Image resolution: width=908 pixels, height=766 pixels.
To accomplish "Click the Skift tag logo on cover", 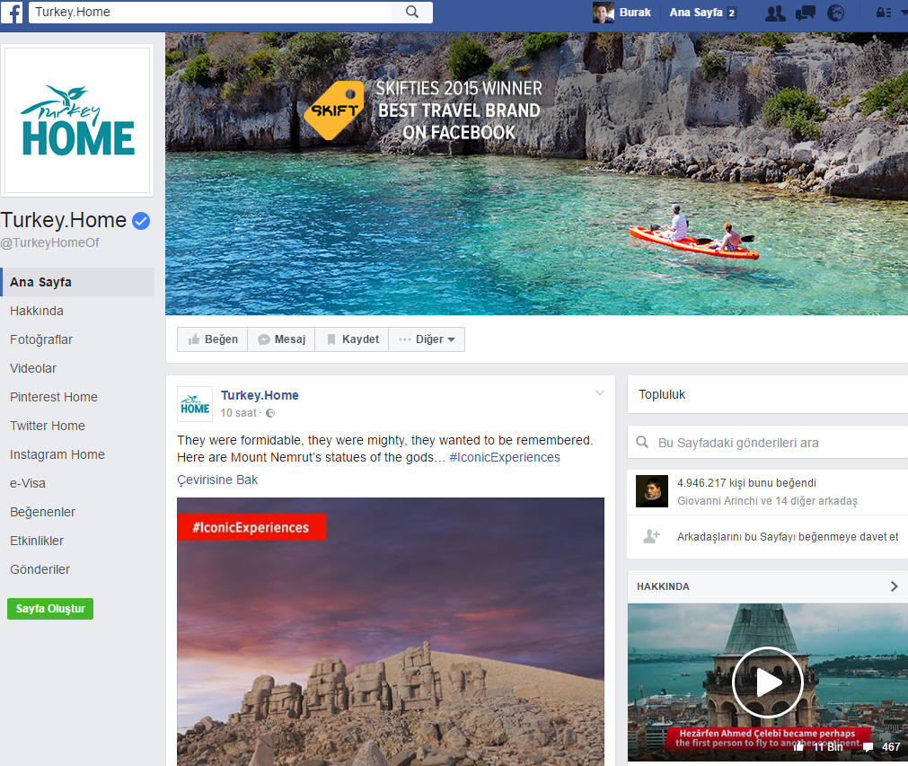I will [335, 110].
